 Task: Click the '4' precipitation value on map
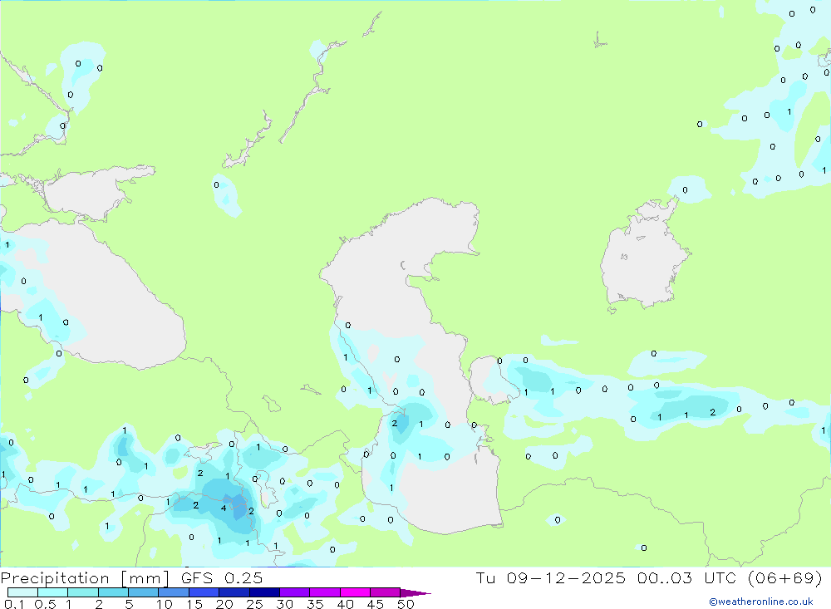pyautogui.click(x=224, y=508)
